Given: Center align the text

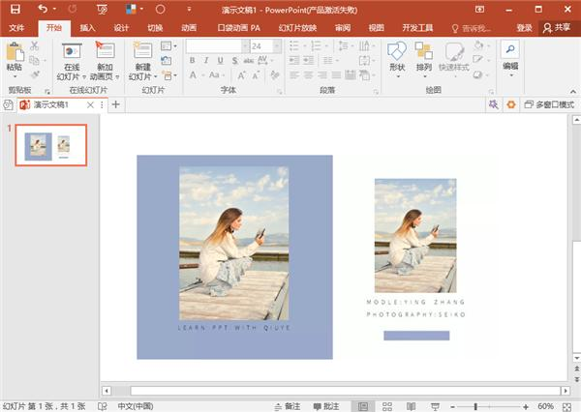Looking at the screenshot, I should [308, 75].
